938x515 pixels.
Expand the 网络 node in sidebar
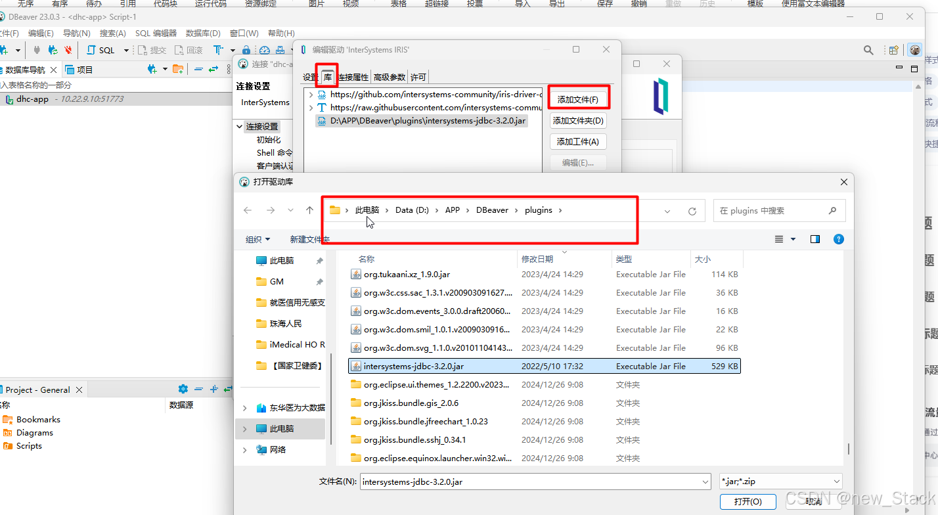click(245, 450)
